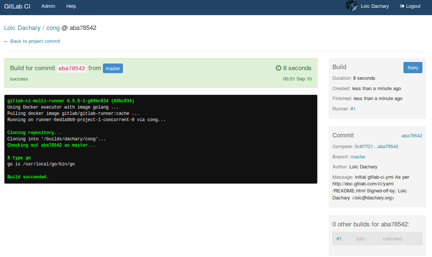Open the Admin menu

pos(48,6)
